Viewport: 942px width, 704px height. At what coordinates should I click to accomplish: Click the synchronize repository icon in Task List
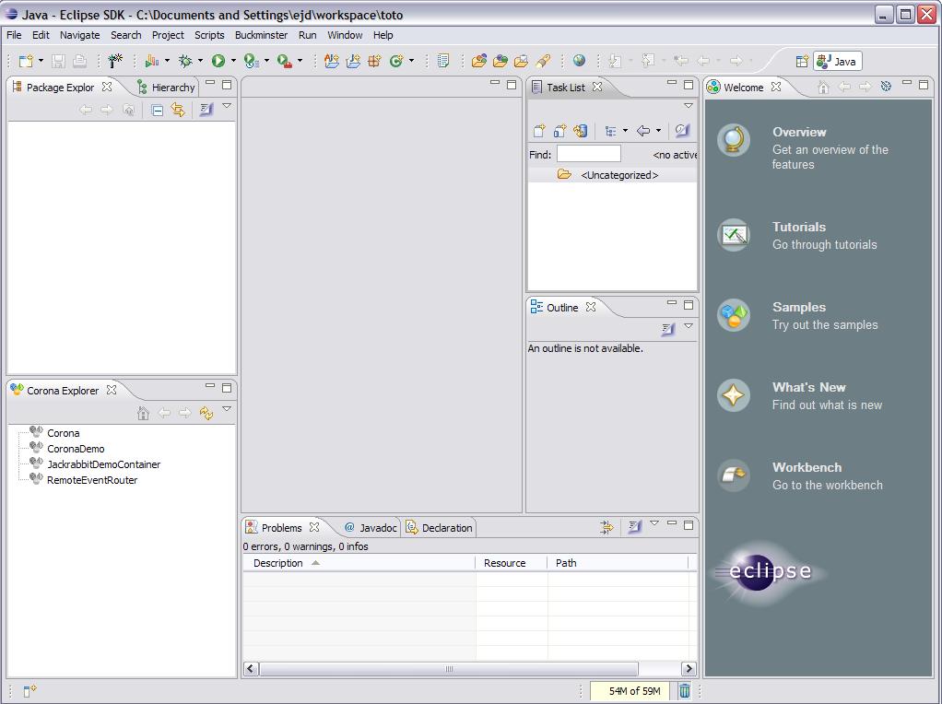coord(581,130)
